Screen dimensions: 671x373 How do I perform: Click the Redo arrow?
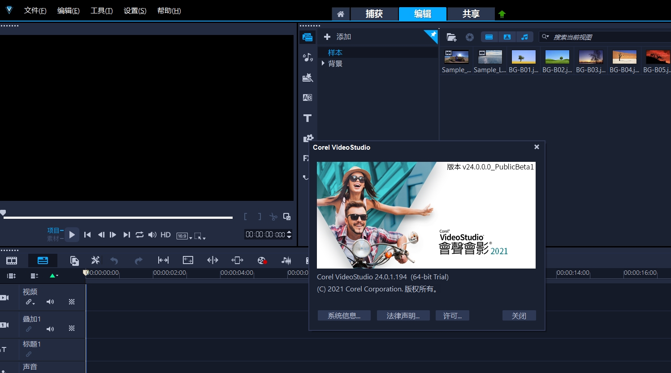[139, 260]
